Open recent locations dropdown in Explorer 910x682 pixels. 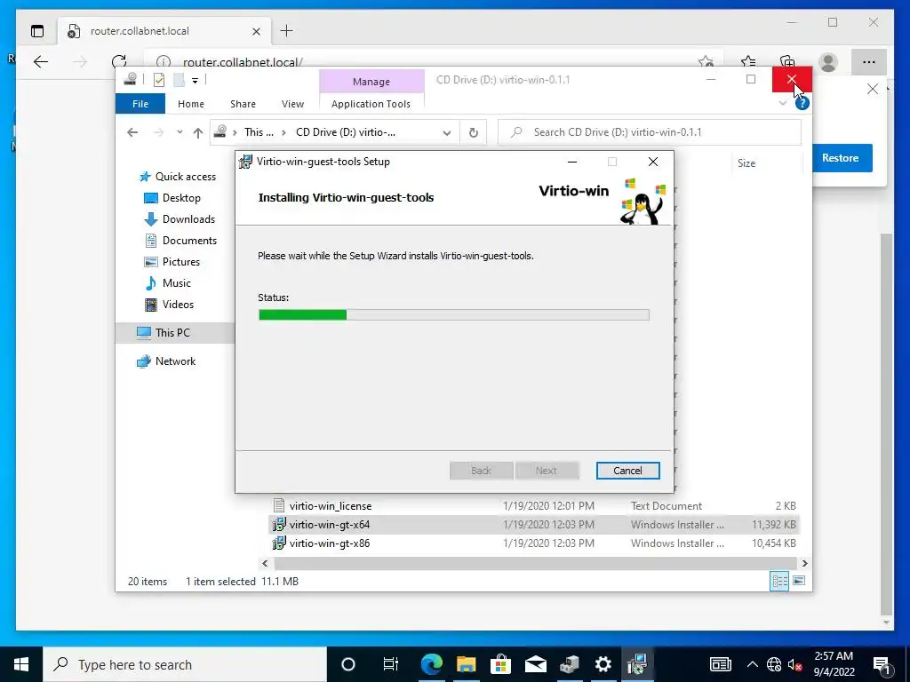[x=180, y=132]
